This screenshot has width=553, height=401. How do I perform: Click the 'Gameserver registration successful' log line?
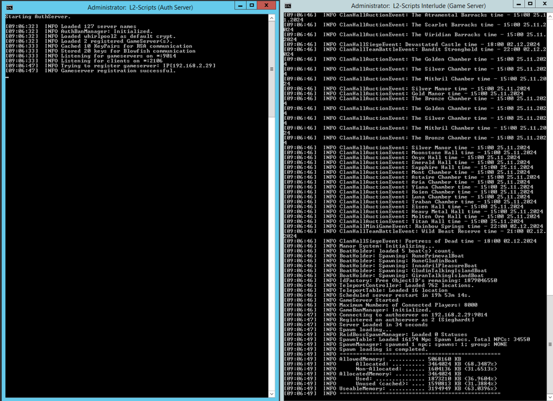point(109,71)
